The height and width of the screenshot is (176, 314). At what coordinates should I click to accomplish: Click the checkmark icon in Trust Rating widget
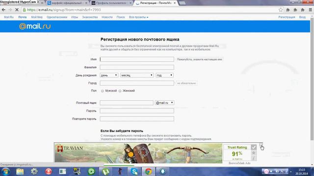point(254,147)
